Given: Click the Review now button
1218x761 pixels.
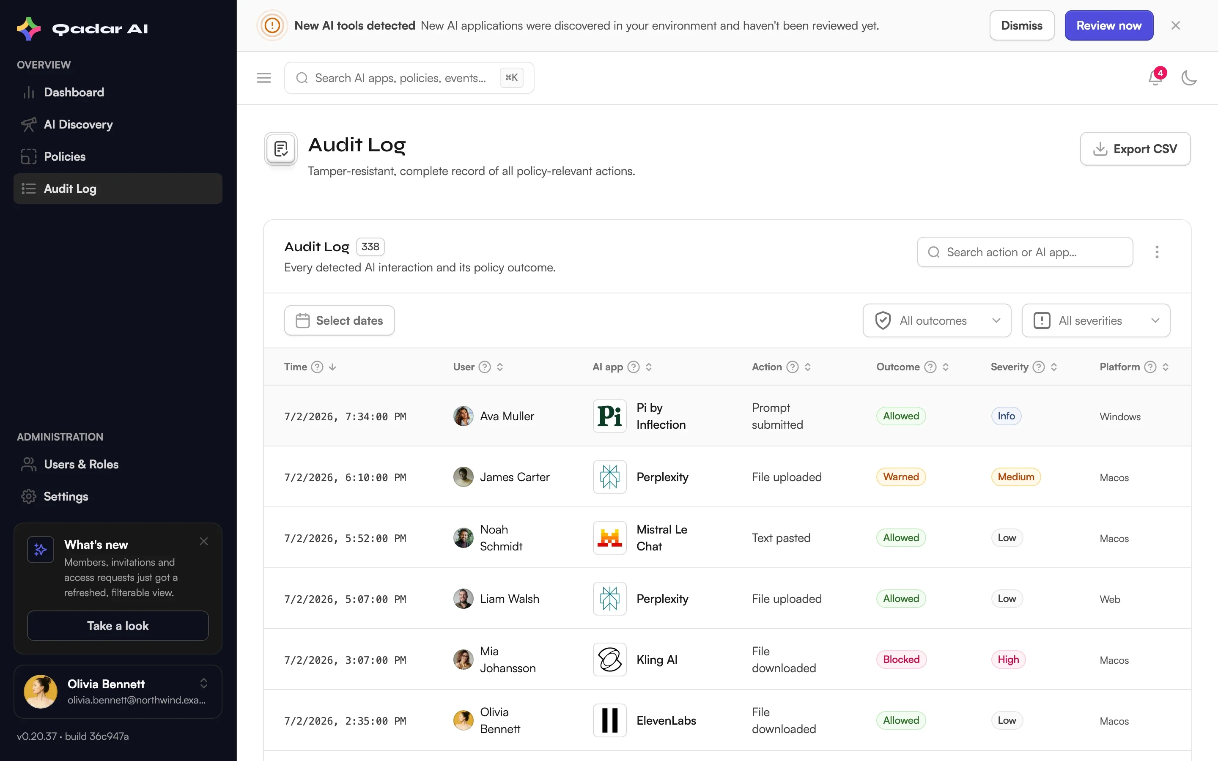Looking at the screenshot, I should pyautogui.click(x=1108, y=25).
